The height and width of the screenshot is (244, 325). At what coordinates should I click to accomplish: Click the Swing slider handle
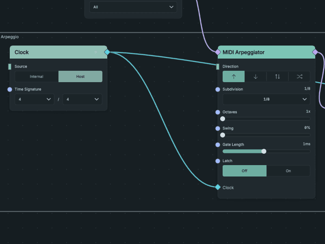pyautogui.click(x=223, y=135)
